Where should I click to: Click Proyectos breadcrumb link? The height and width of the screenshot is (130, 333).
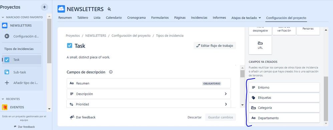[73, 36]
